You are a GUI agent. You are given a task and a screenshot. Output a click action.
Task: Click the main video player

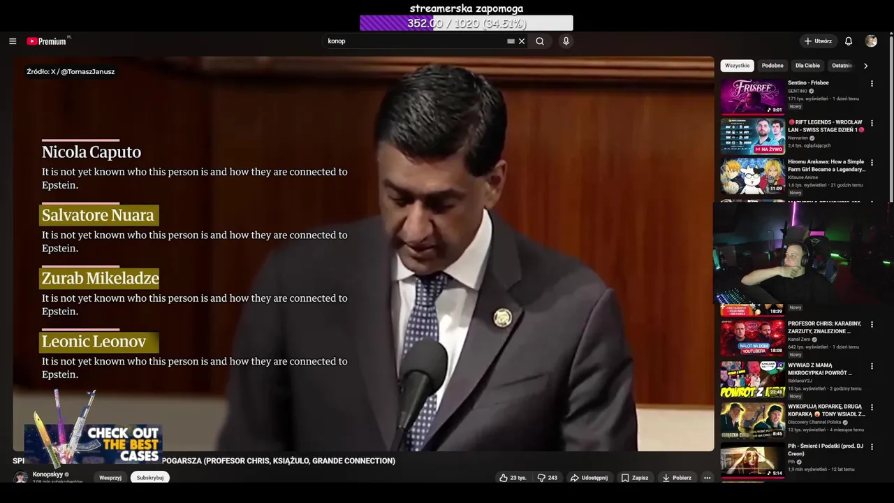(x=363, y=254)
